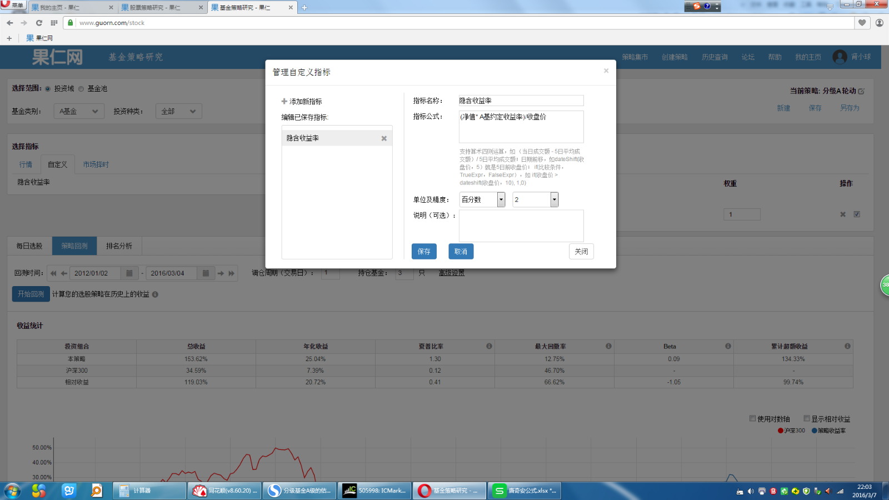Select the 基金池 radio button
This screenshot has height=500, width=889.
tap(81, 89)
